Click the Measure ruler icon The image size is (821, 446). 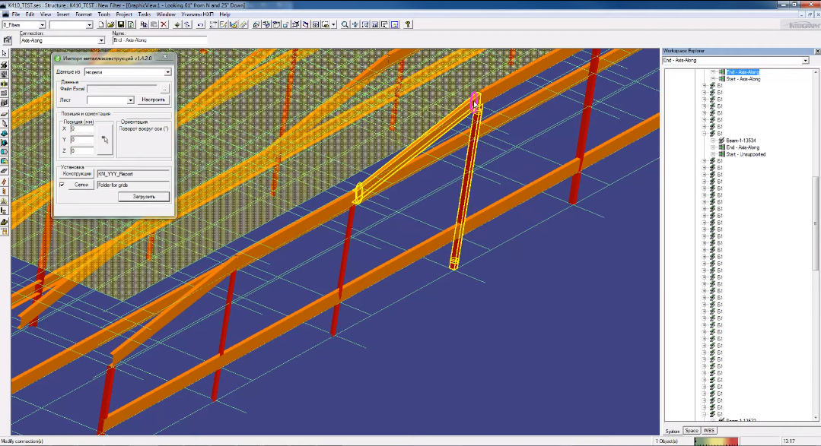243,24
